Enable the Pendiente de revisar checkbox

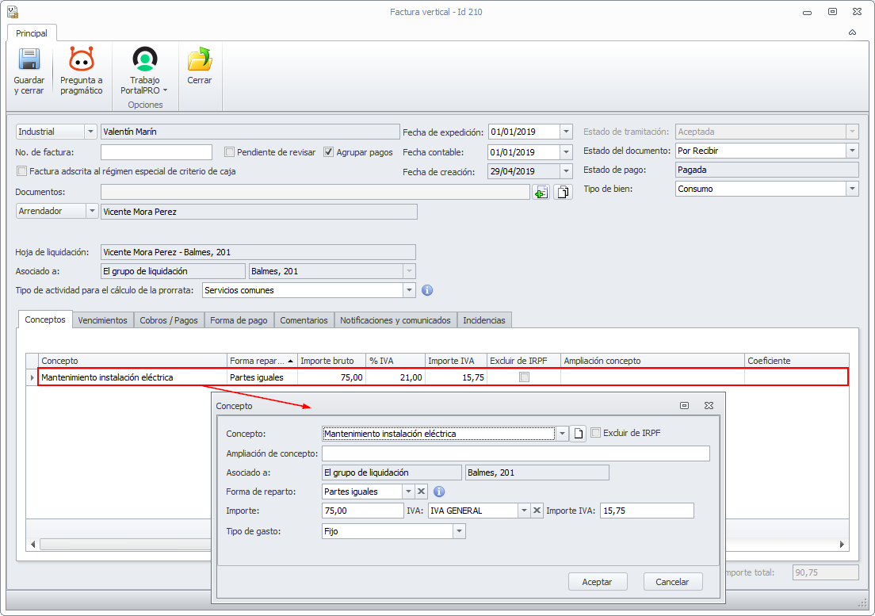[230, 152]
